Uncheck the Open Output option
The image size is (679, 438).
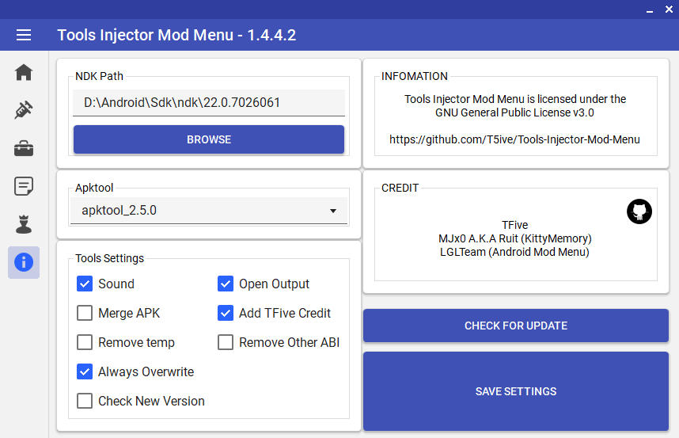[226, 284]
